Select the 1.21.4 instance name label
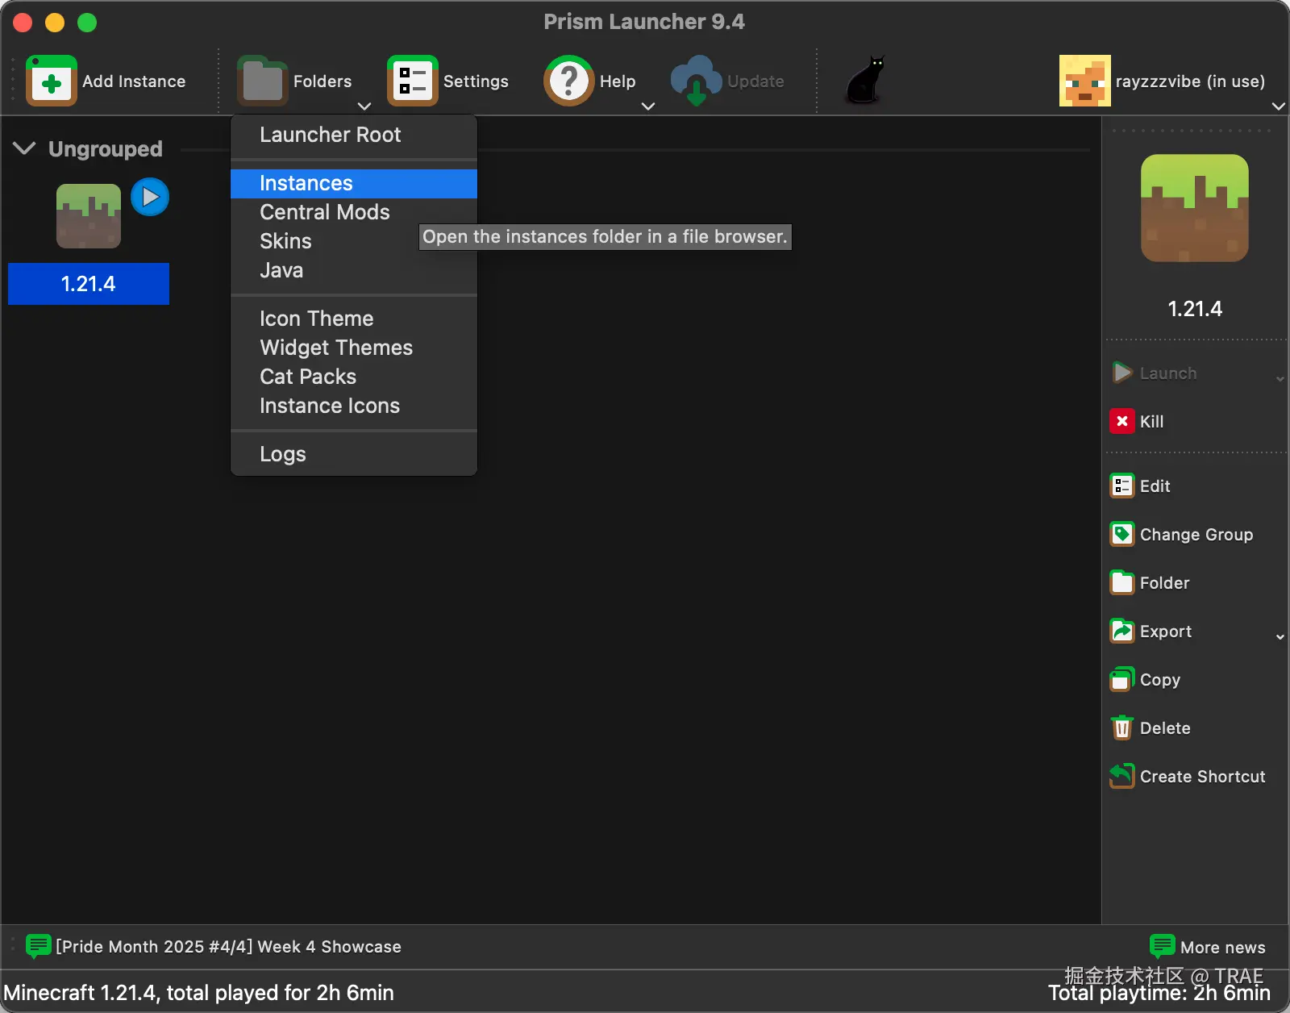 tap(89, 284)
